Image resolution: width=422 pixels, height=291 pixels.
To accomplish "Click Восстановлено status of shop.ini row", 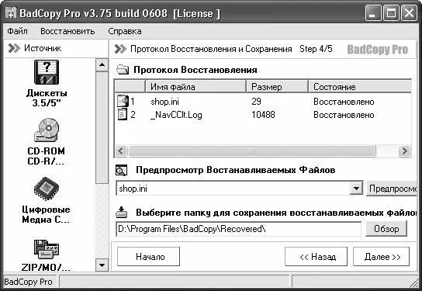I will (x=344, y=102).
